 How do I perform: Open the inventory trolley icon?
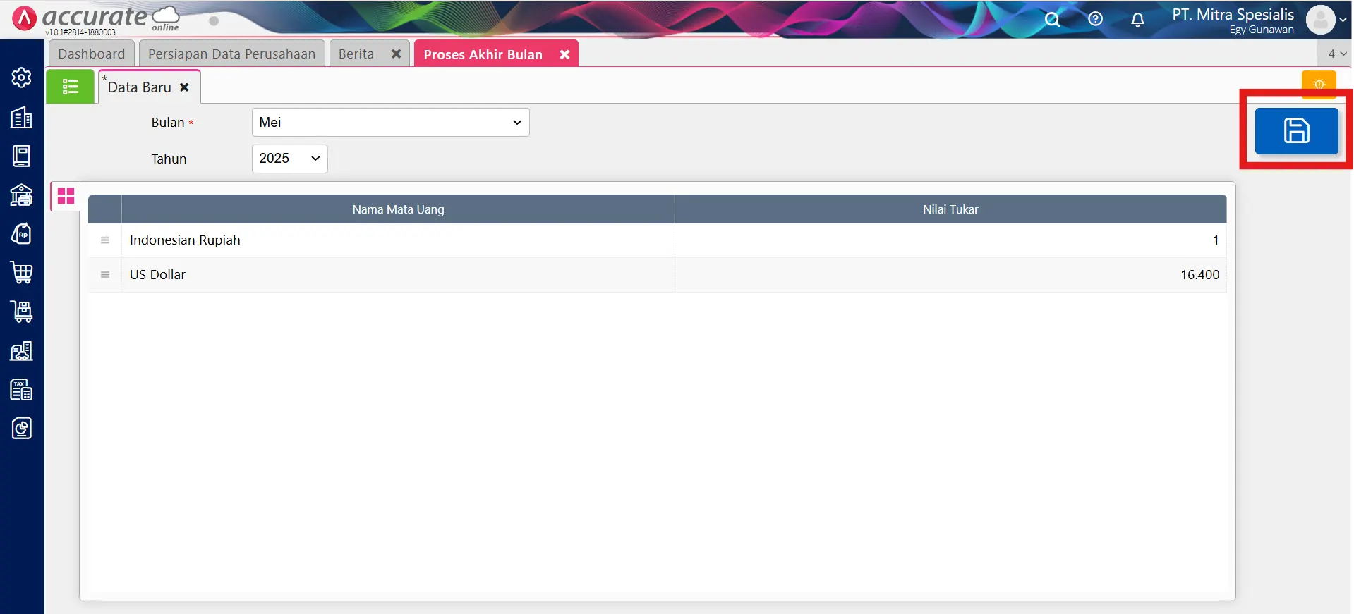(21, 311)
